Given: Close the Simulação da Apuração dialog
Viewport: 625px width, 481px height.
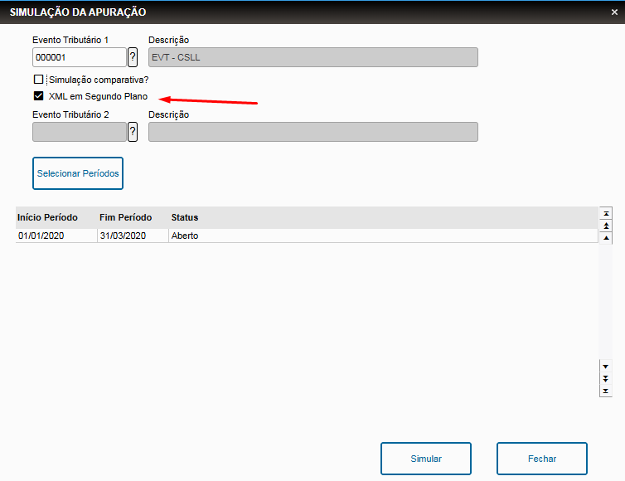Looking at the screenshot, I should coord(614,12).
